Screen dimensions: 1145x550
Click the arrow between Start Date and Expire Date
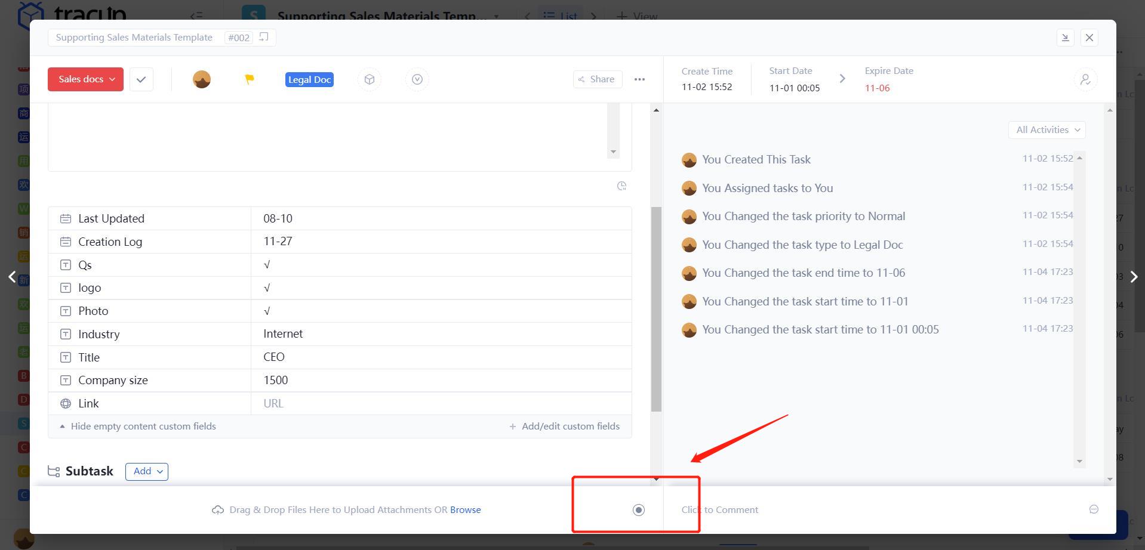click(x=842, y=79)
